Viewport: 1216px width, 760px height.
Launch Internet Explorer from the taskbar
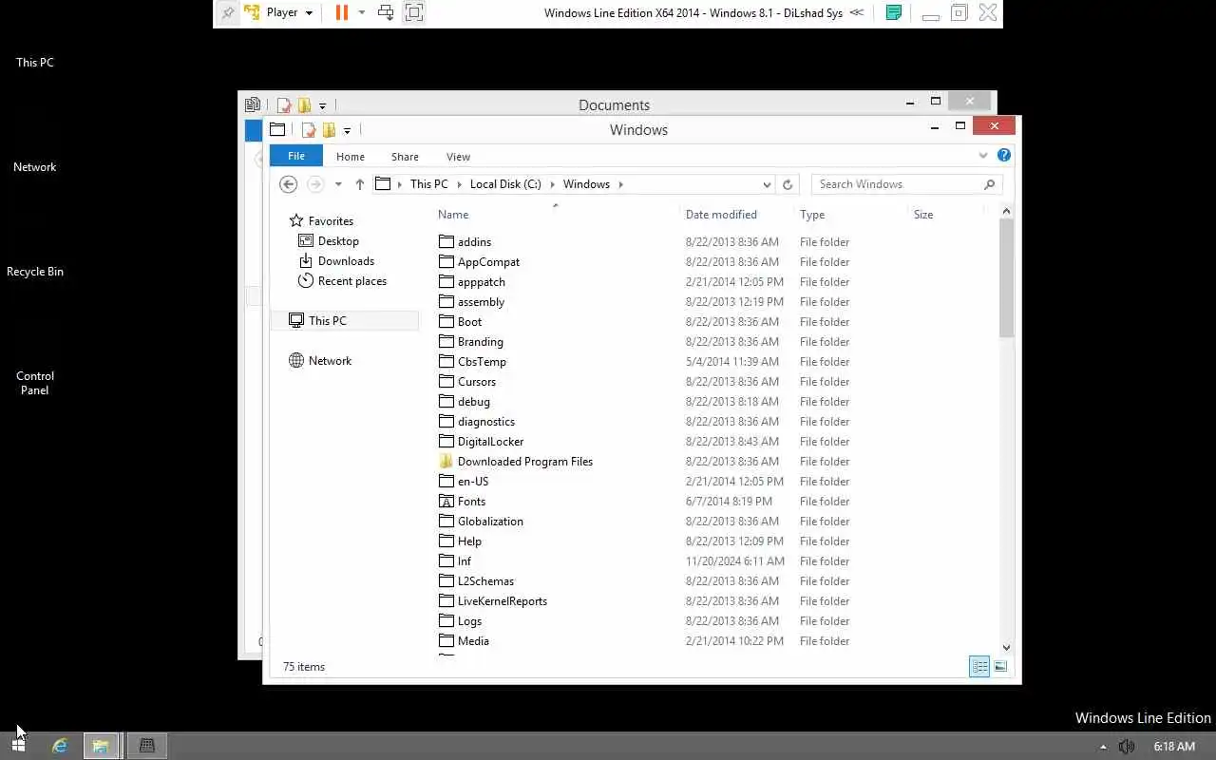click(60, 746)
